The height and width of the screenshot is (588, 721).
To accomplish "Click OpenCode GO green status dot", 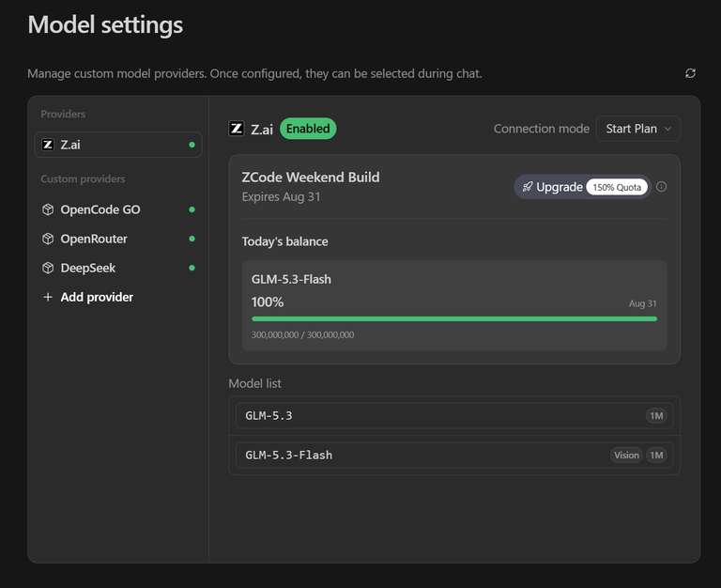I will point(192,209).
